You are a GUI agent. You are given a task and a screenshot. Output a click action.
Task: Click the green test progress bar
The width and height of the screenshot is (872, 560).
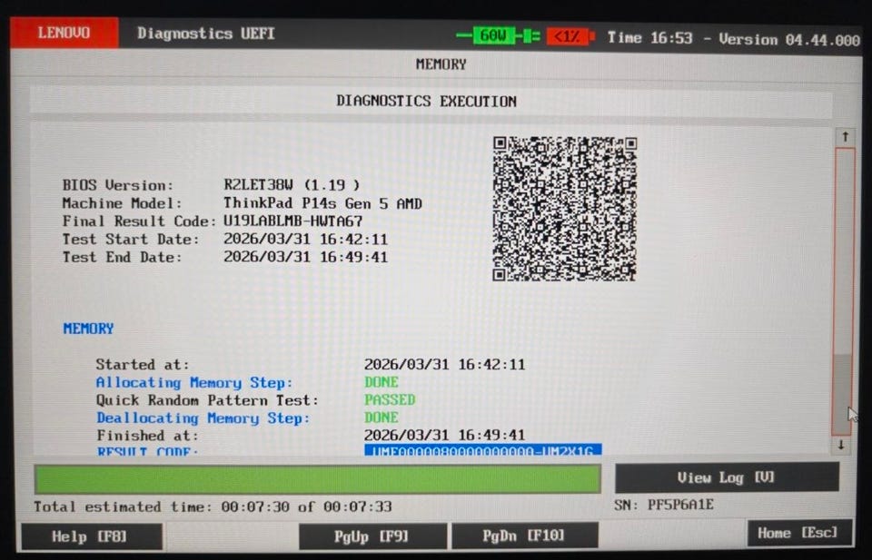coord(318,479)
